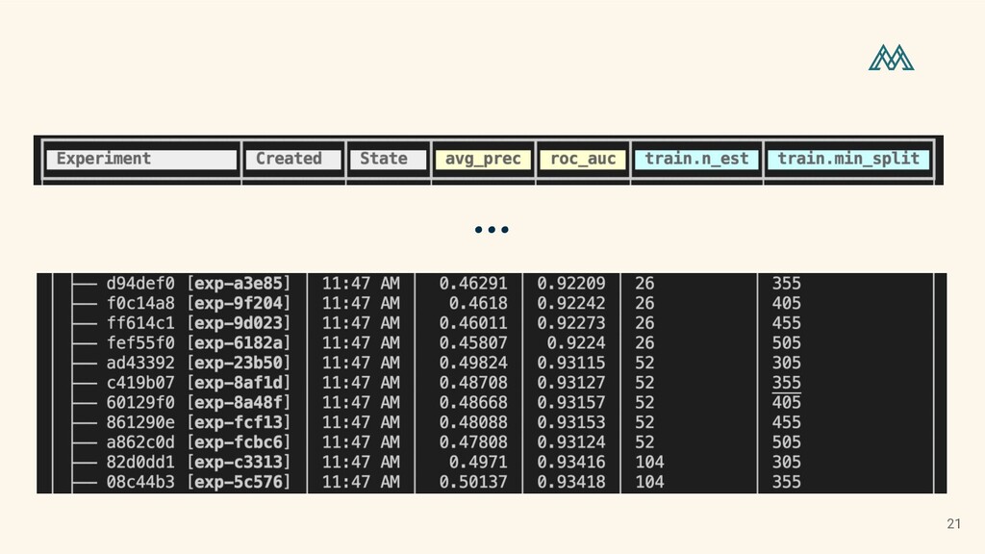
Task: Click min_split 505 in exp-6182a row
Action: tap(787, 343)
